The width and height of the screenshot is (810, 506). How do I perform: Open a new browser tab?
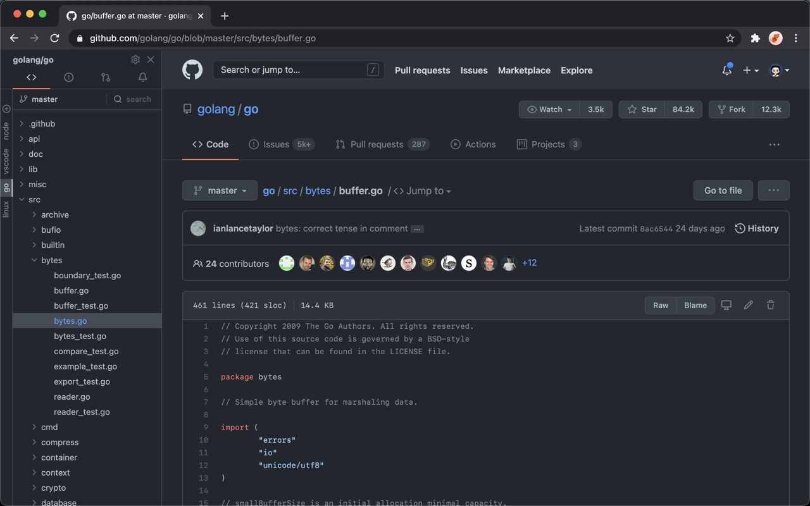(x=225, y=16)
